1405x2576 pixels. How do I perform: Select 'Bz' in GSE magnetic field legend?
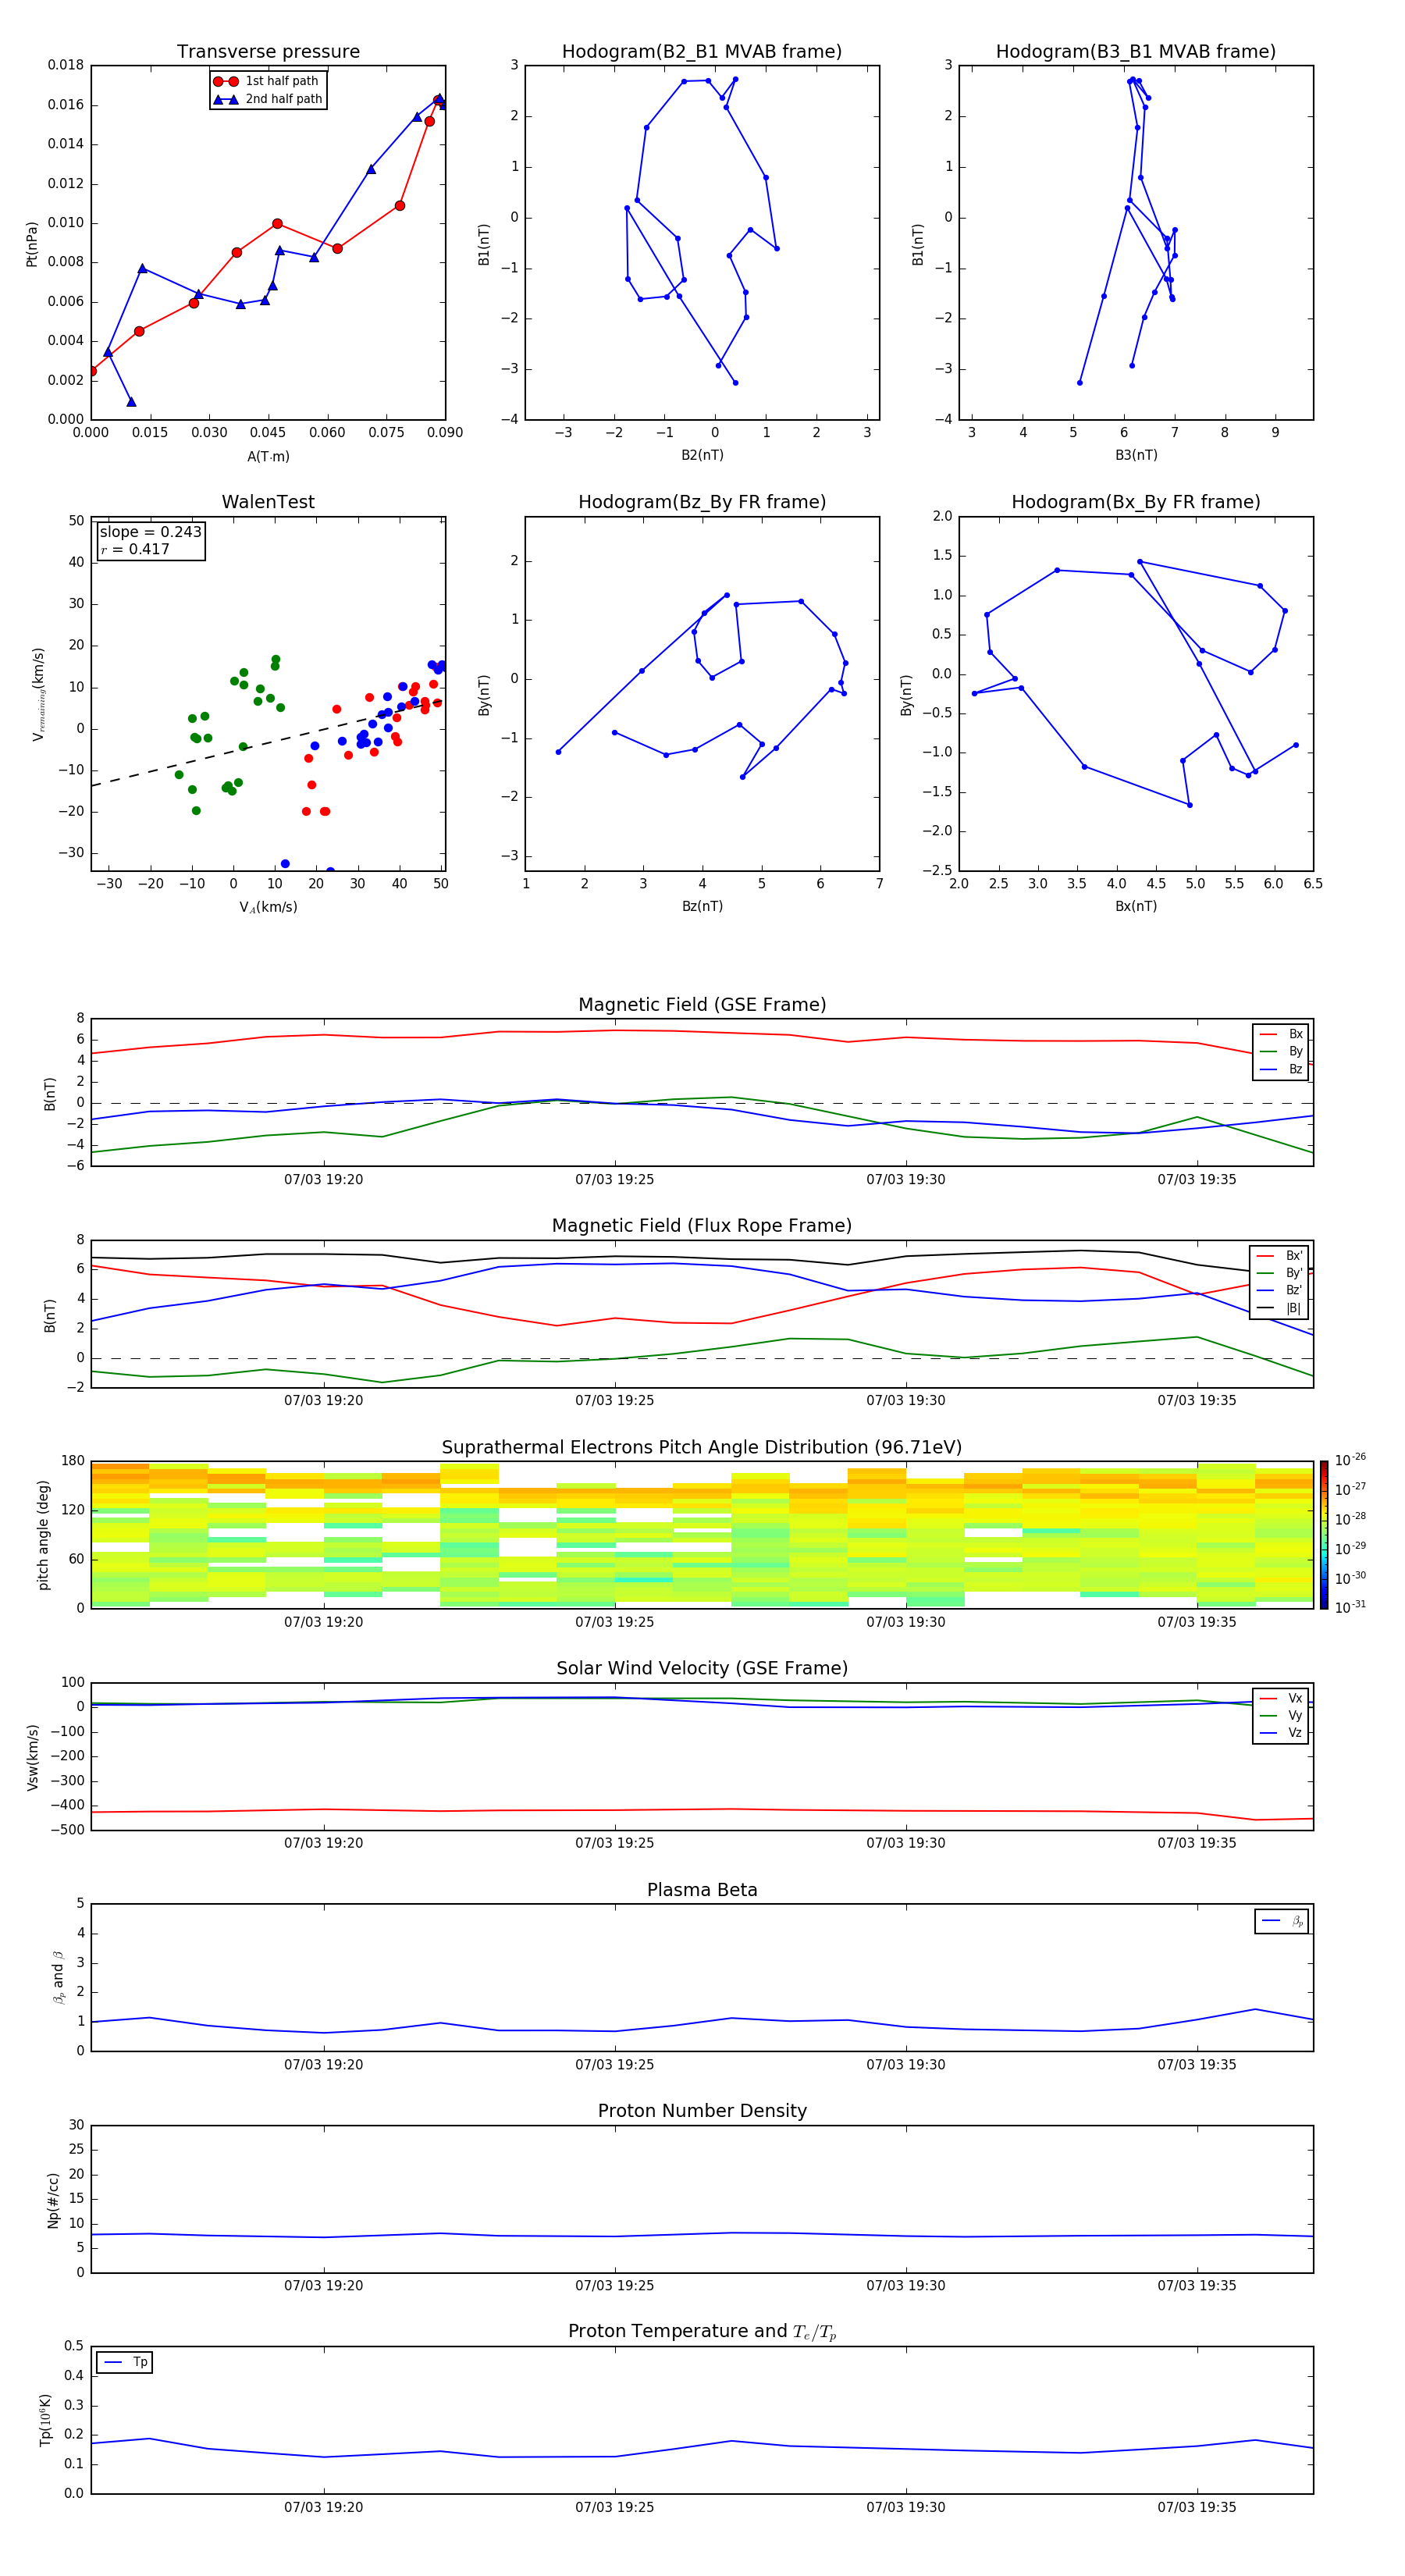coord(1282,1069)
